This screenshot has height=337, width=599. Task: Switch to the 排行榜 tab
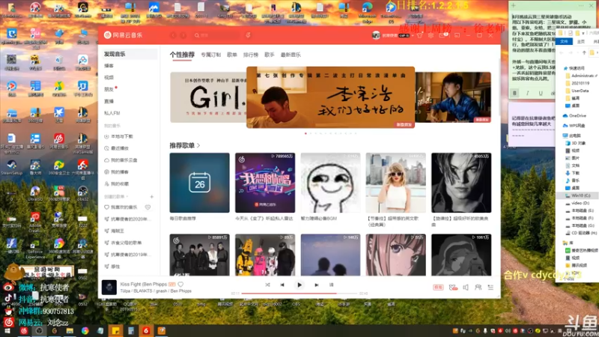point(251,55)
